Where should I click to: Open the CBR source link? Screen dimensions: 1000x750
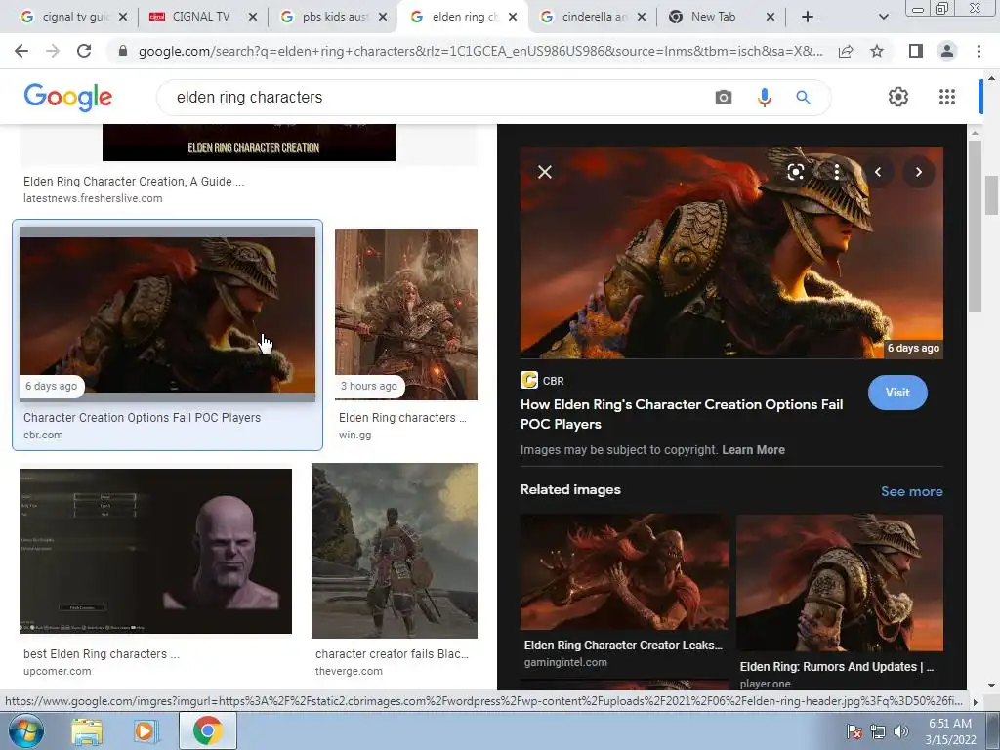tap(542, 381)
